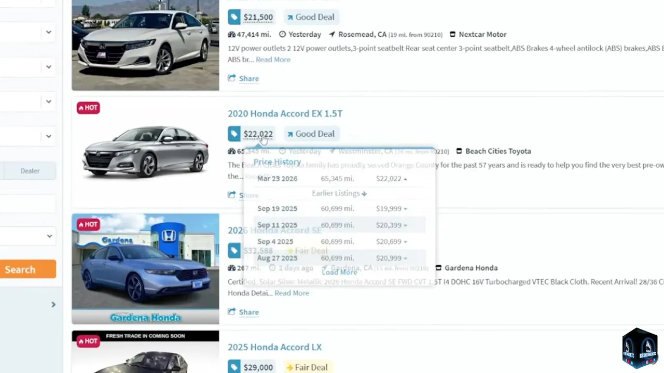The height and width of the screenshot is (373, 664).
Task: Click the Beach Cities Toyota dealer name
Action: [x=498, y=151]
